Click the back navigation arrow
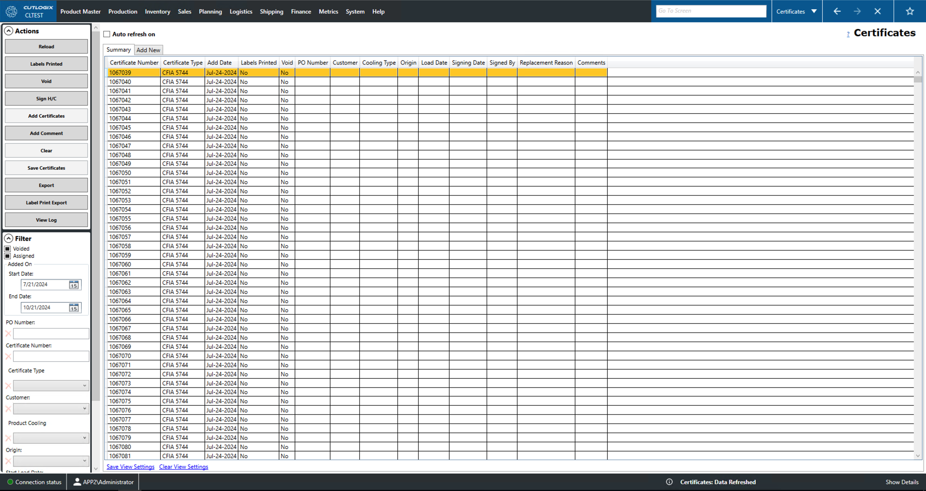This screenshot has height=491, width=926. point(837,11)
